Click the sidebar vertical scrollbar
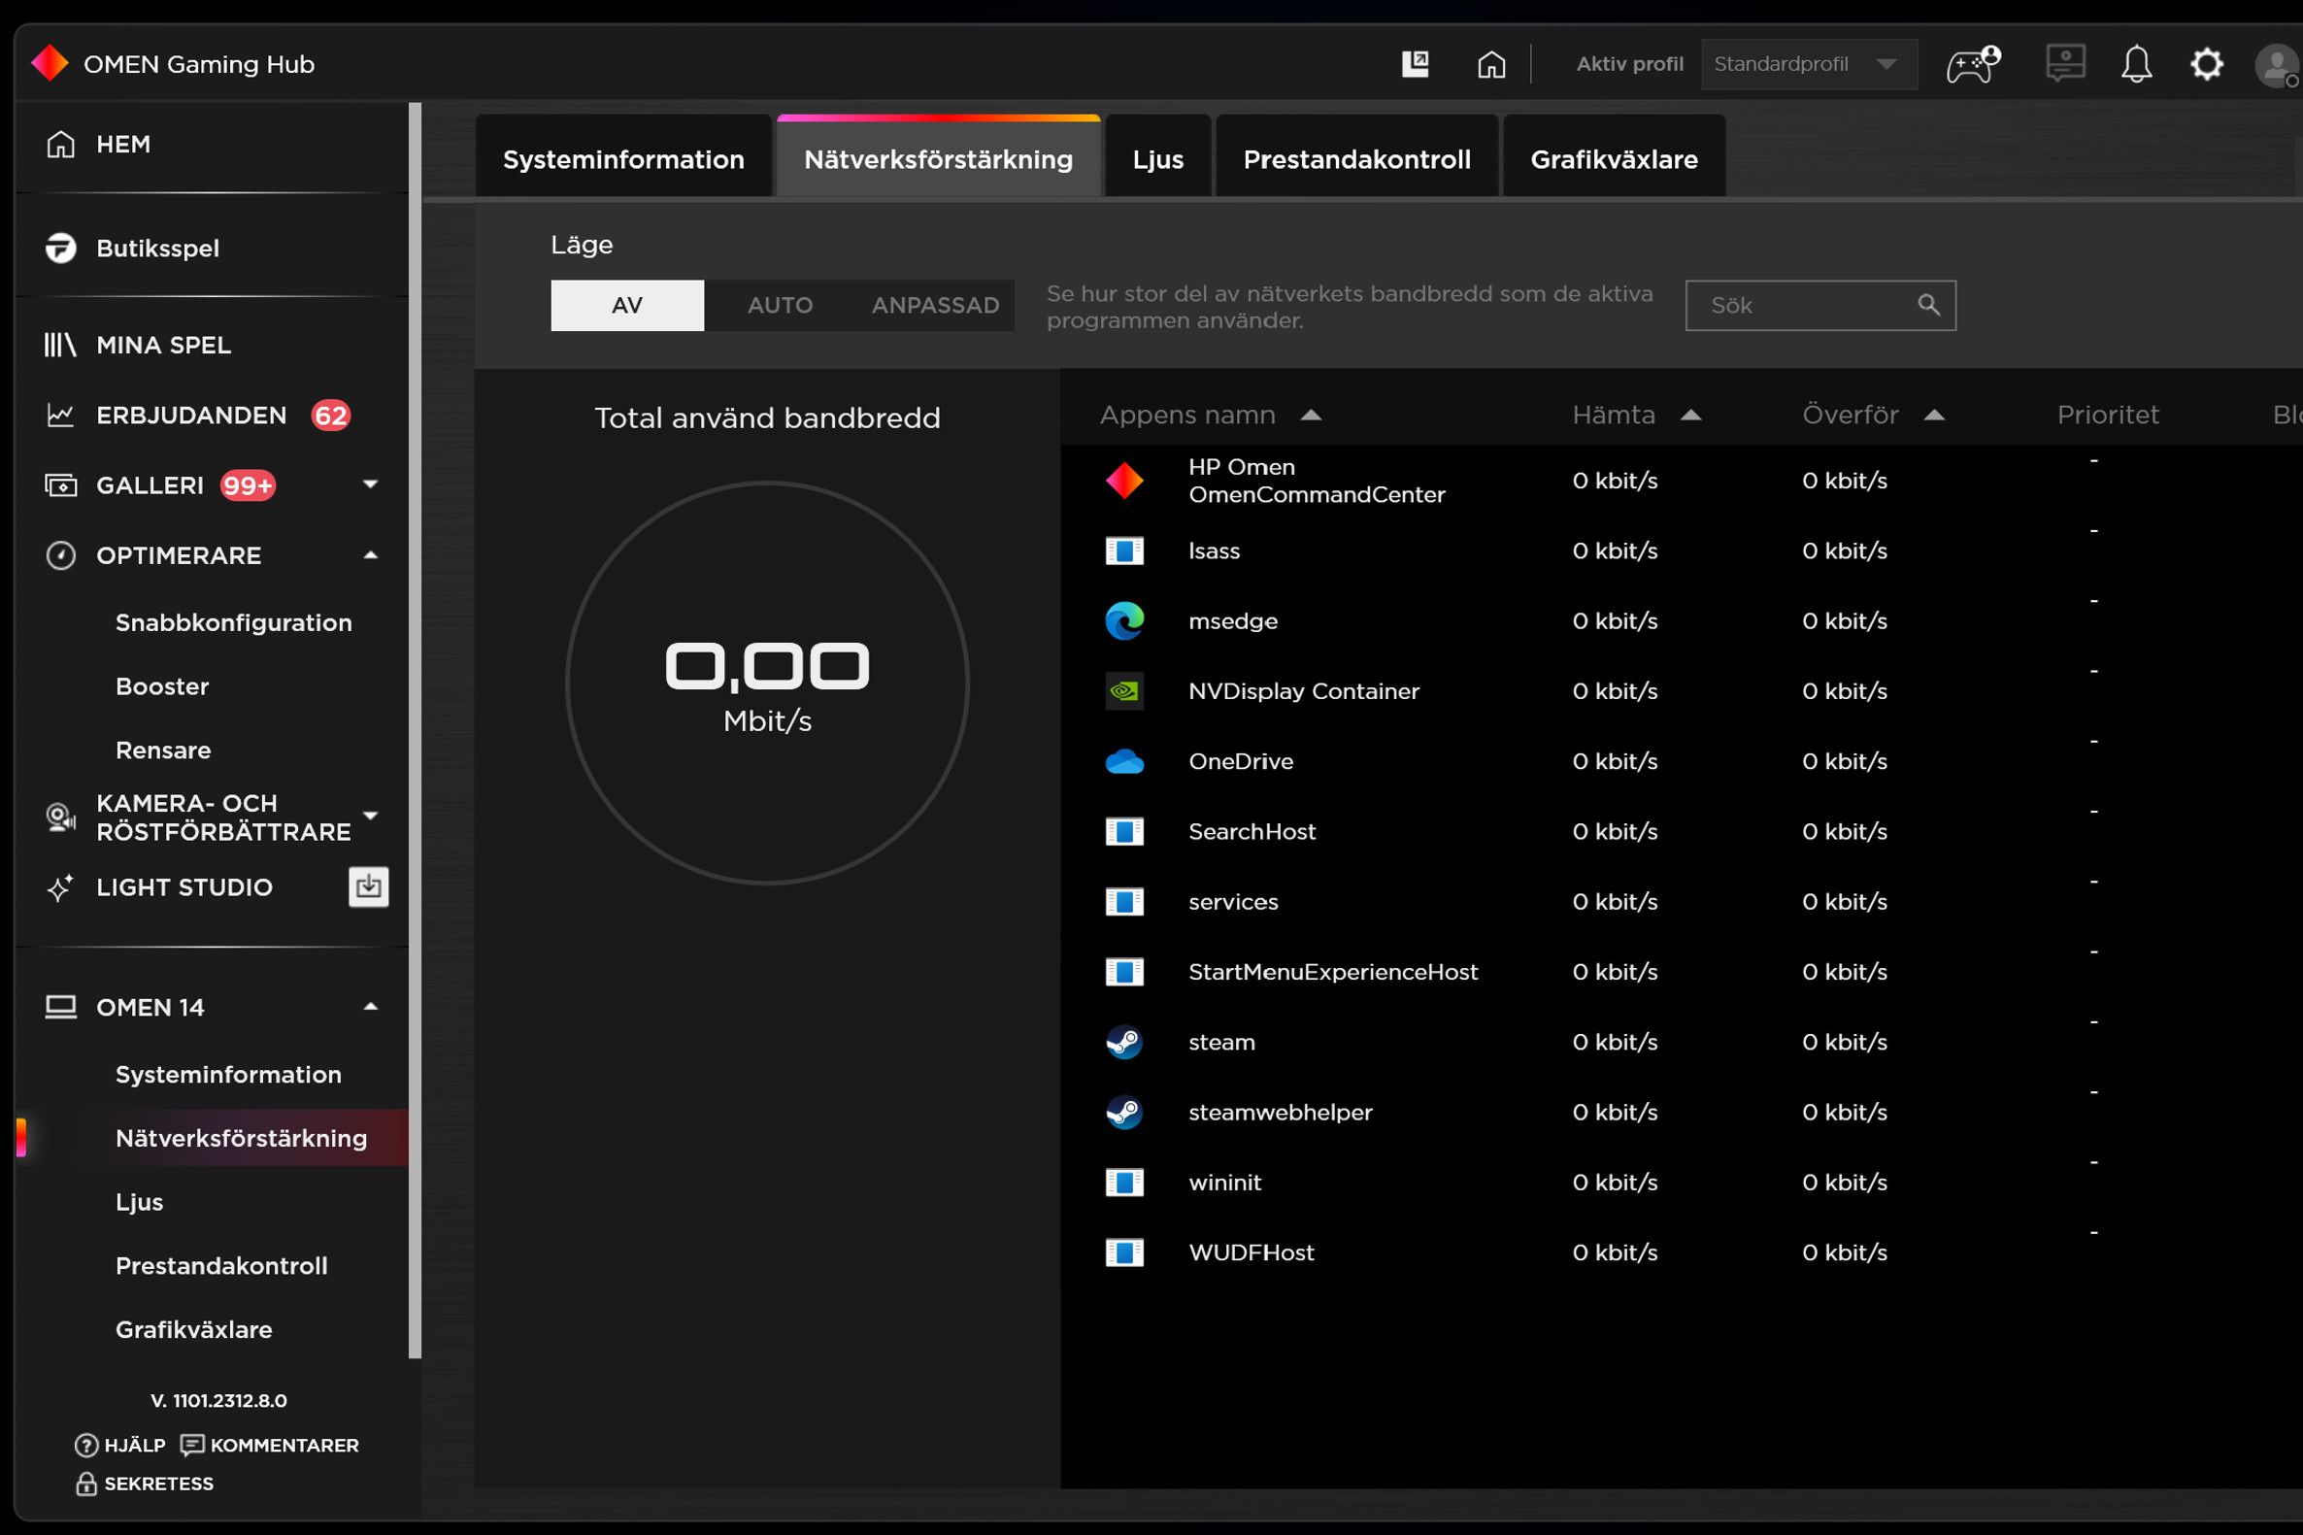The height and width of the screenshot is (1535, 2303). pyautogui.click(x=415, y=729)
